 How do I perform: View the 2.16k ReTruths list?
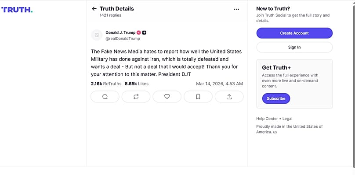point(106,84)
